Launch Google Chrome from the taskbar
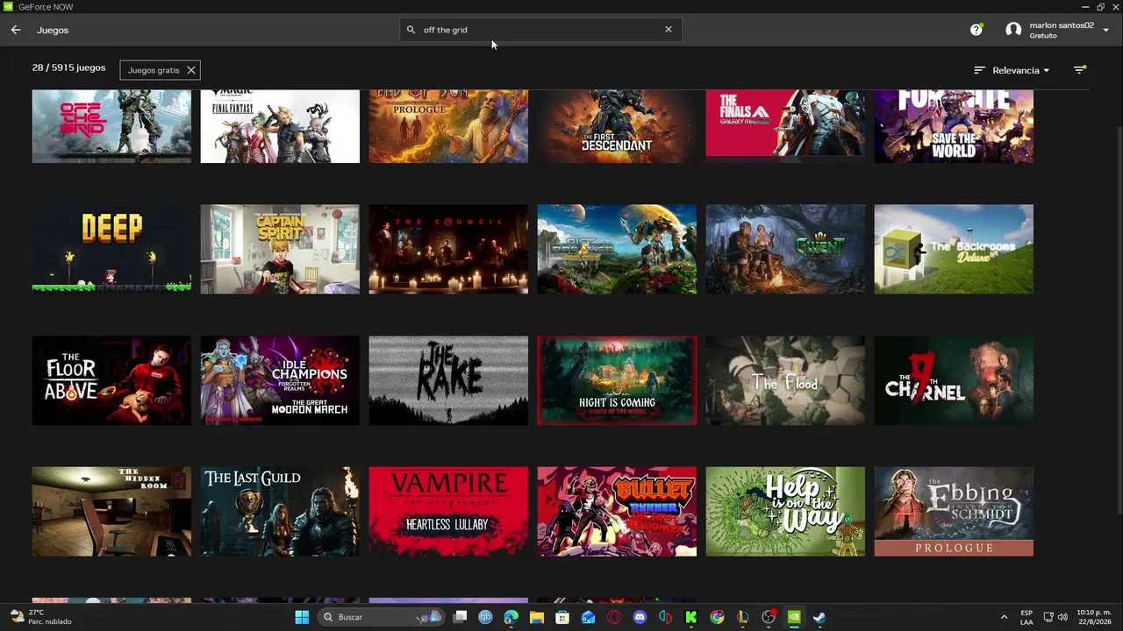 coord(717,617)
